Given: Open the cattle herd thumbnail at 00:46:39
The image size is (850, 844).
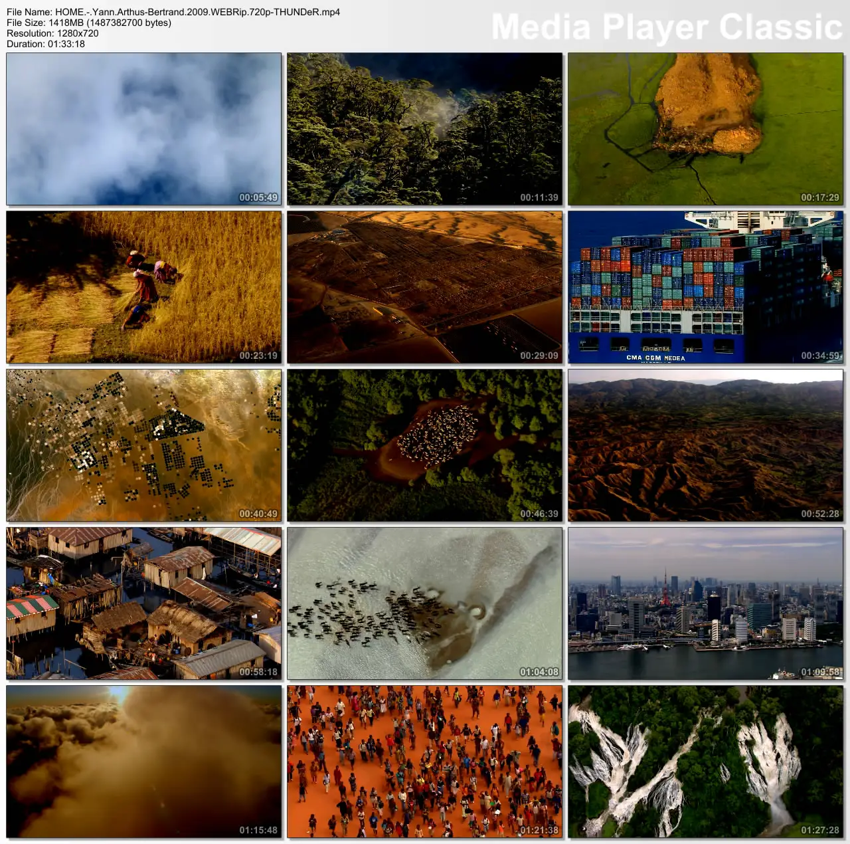Looking at the screenshot, I should 425,445.
